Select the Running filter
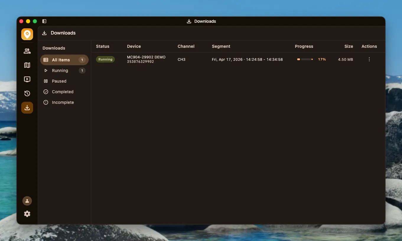This screenshot has width=402, height=241. pyautogui.click(x=64, y=71)
